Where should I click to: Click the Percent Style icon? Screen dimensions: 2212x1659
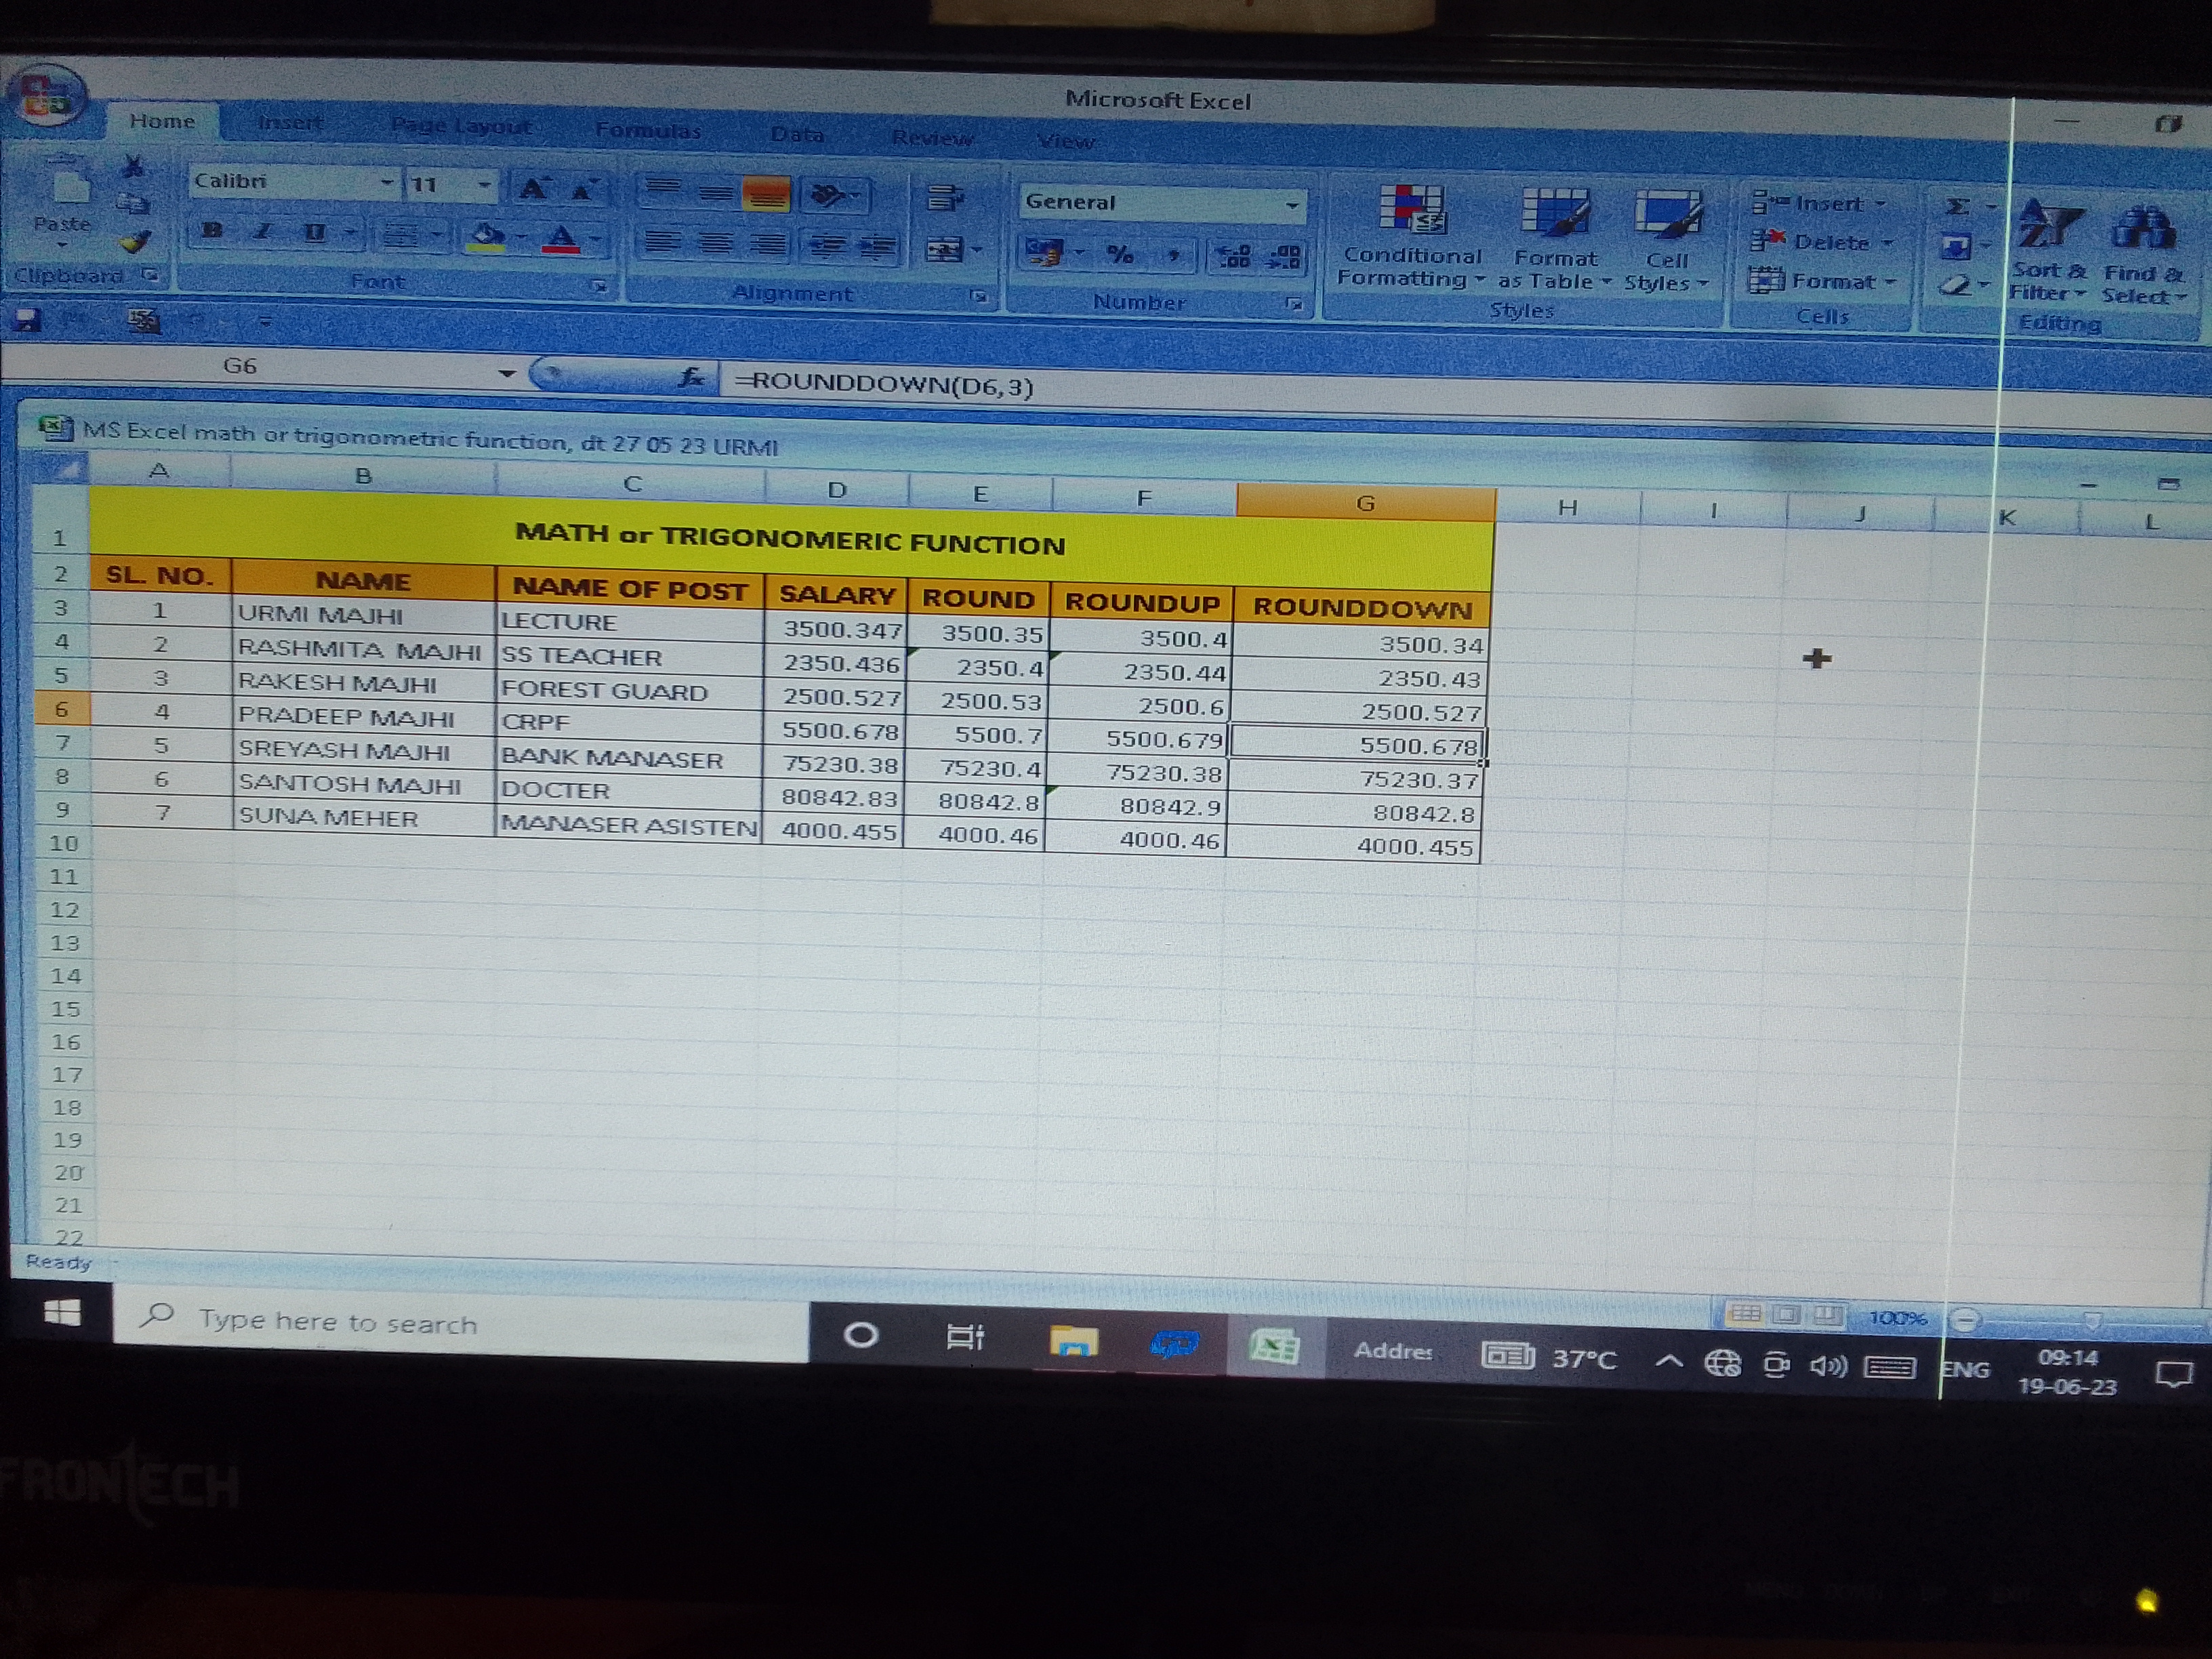click(1120, 255)
